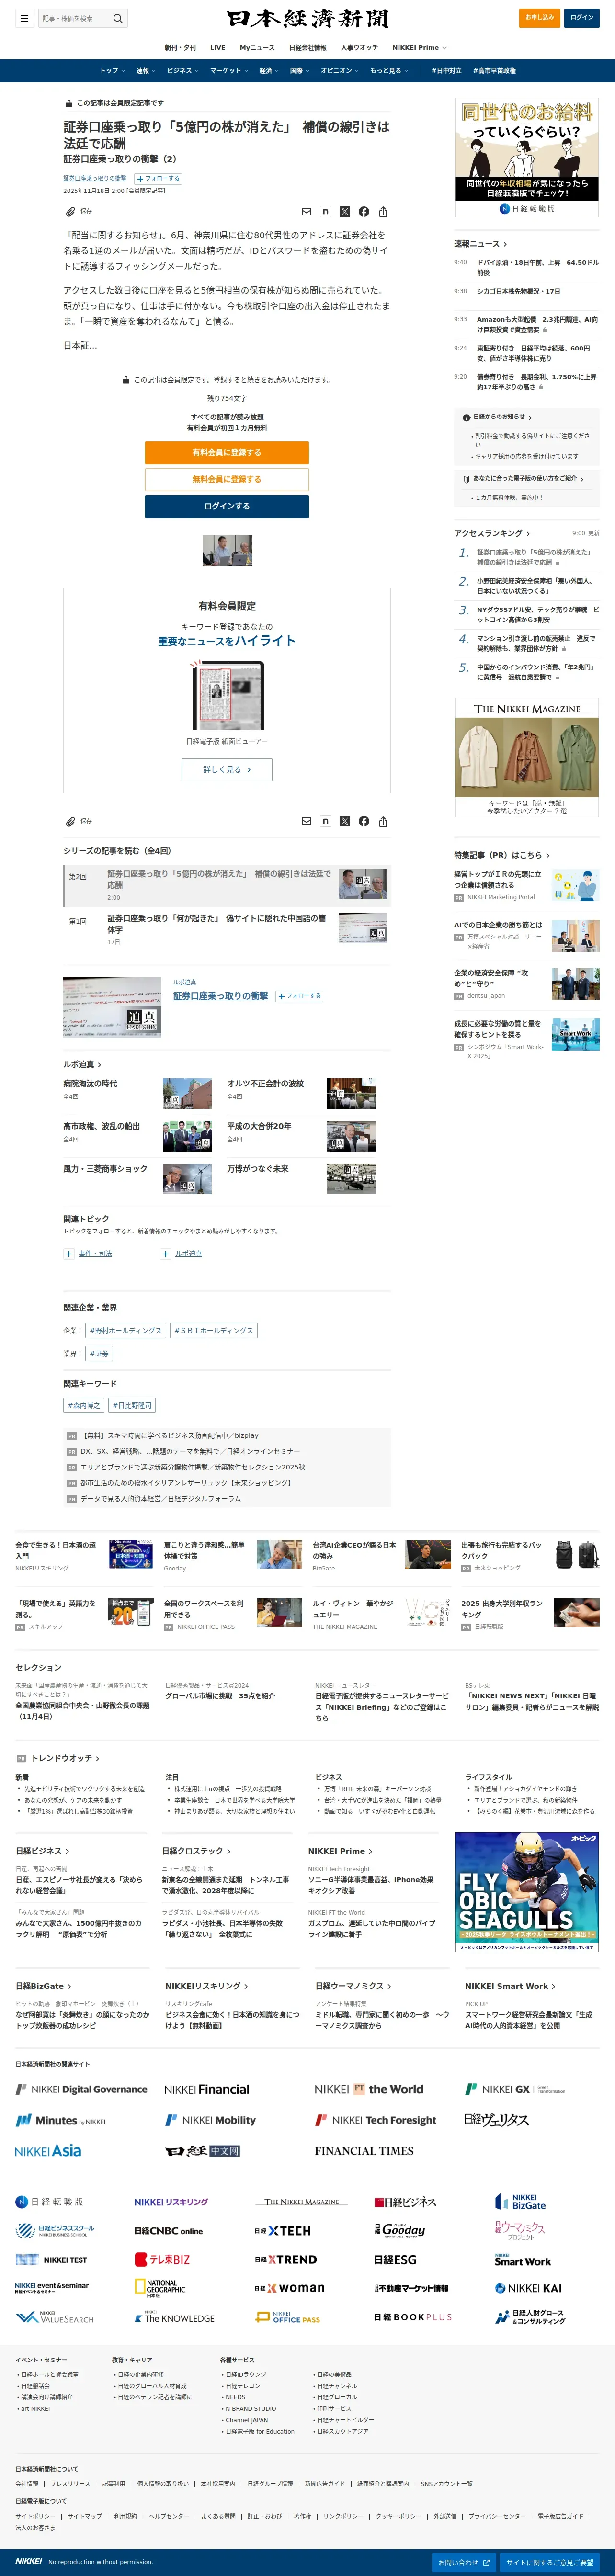Click the mail icon above シリーズの記事を読む
This screenshot has width=615, height=2576.
click(x=306, y=821)
